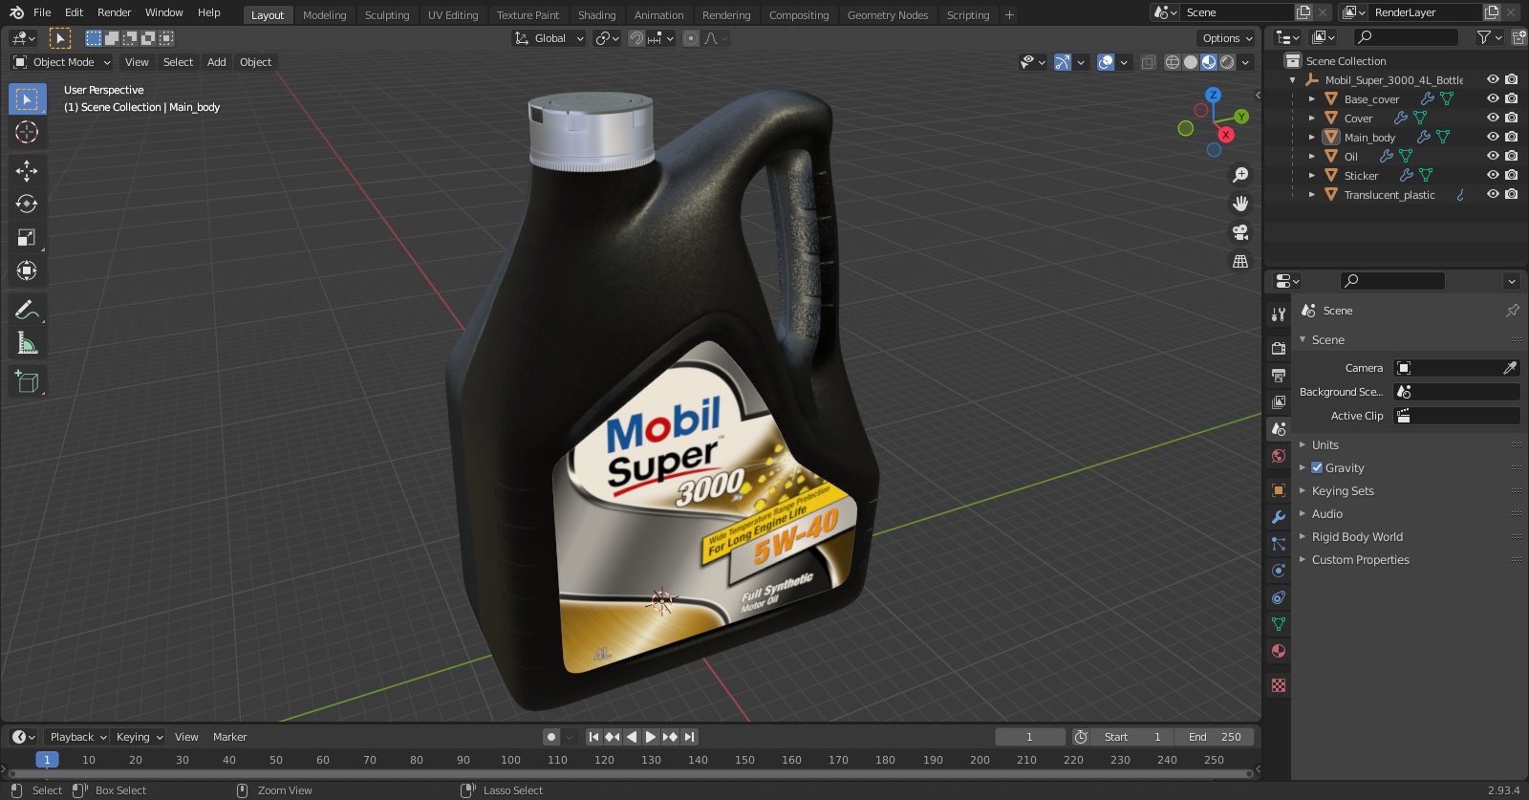Open the Keying popover
The height and width of the screenshot is (800, 1529).
click(140, 737)
